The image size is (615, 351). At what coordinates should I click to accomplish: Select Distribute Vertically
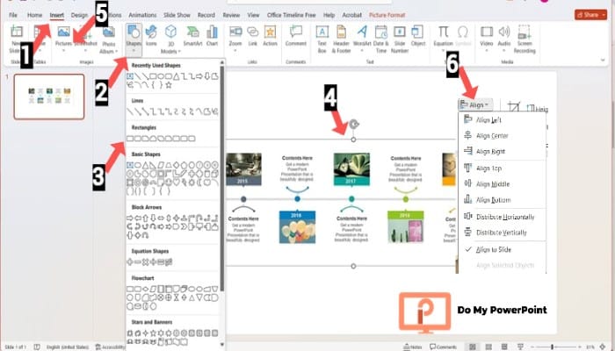tap(502, 233)
